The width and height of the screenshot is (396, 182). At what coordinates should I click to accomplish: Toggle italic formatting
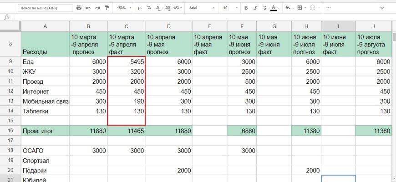click(x=255, y=8)
